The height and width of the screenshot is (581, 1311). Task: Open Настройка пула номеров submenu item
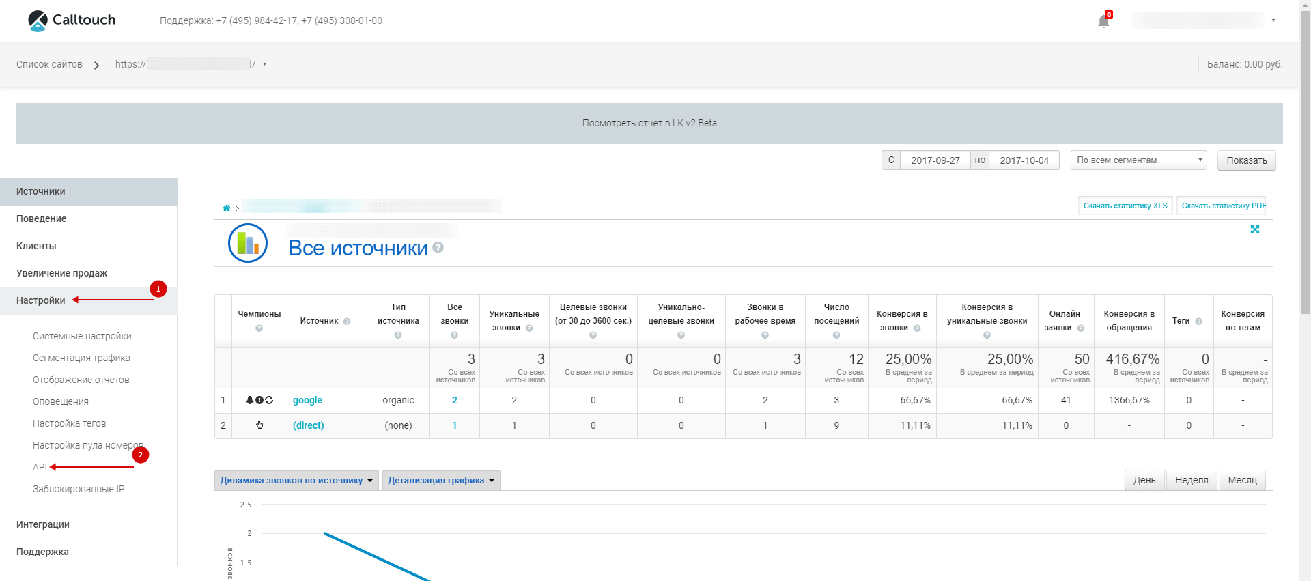pos(88,446)
